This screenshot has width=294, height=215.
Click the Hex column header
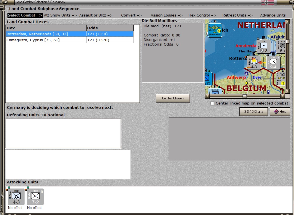coord(46,28)
